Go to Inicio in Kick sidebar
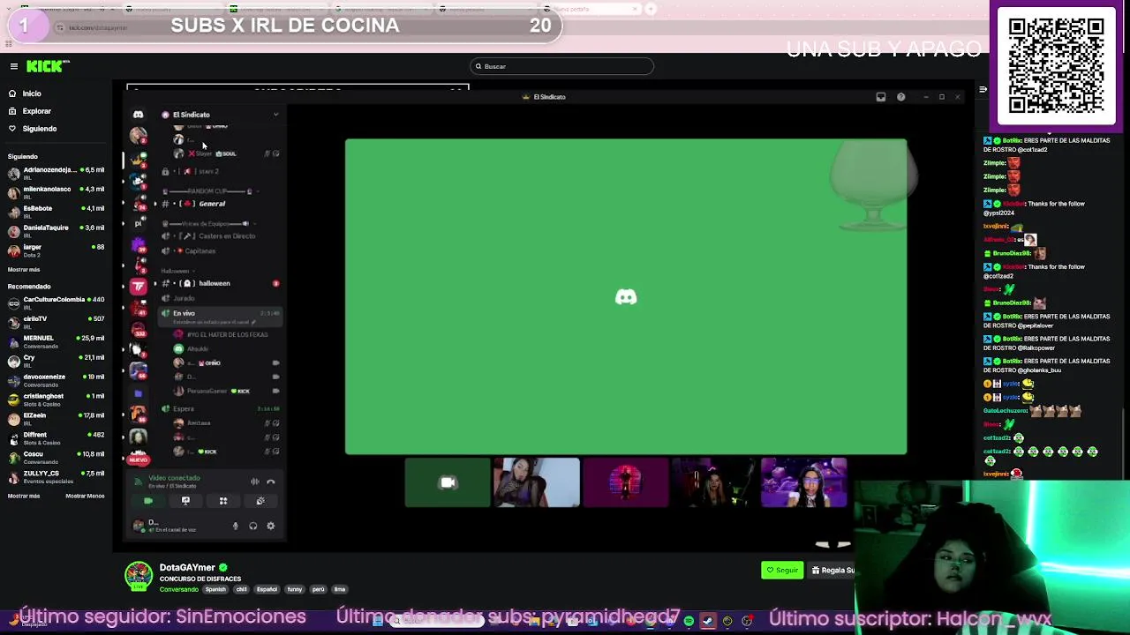The image size is (1130, 635). click(x=32, y=93)
